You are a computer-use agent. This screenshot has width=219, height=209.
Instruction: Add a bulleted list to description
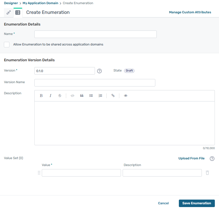[91, 96]
